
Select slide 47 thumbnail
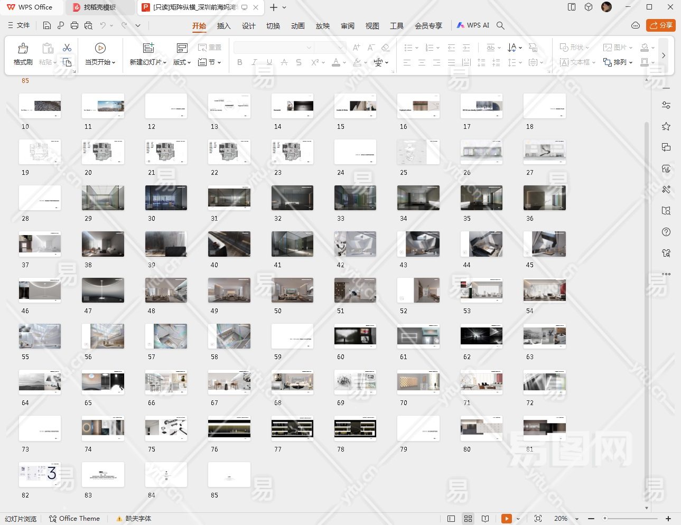pyautogui.click(x=103, y=290)
